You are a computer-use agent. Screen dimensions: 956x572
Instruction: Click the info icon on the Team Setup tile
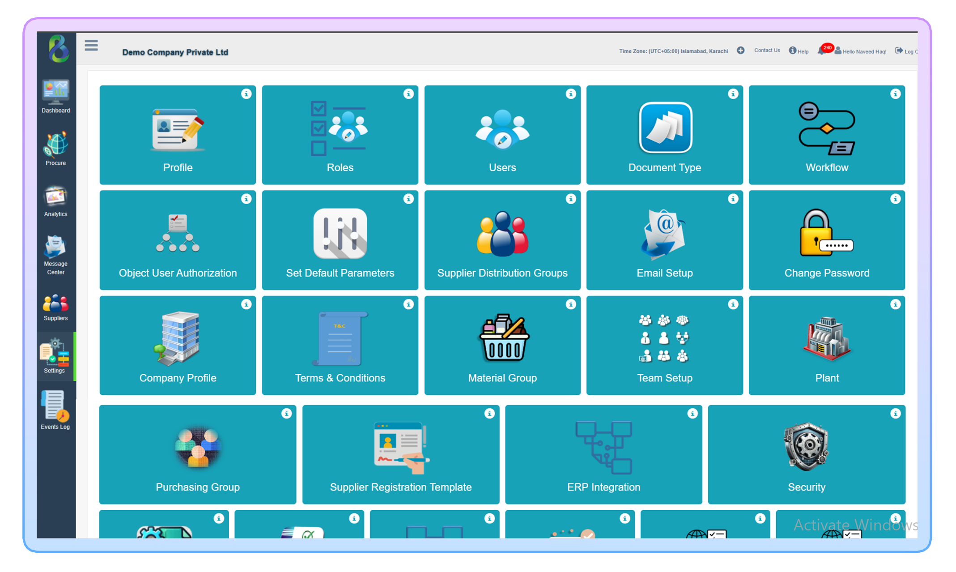(x=733, y=304)
